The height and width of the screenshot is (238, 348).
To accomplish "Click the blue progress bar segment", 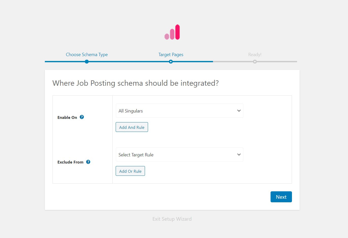I will (x=127, y=61).
